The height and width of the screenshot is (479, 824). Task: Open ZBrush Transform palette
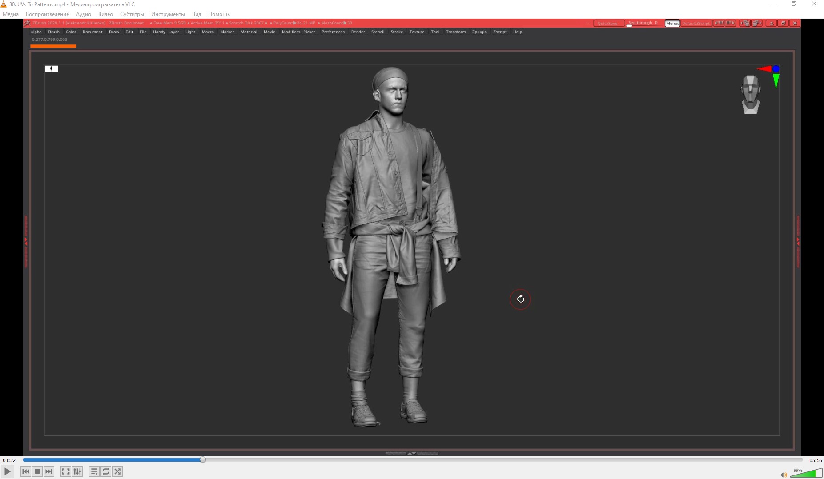click(456, 32)
